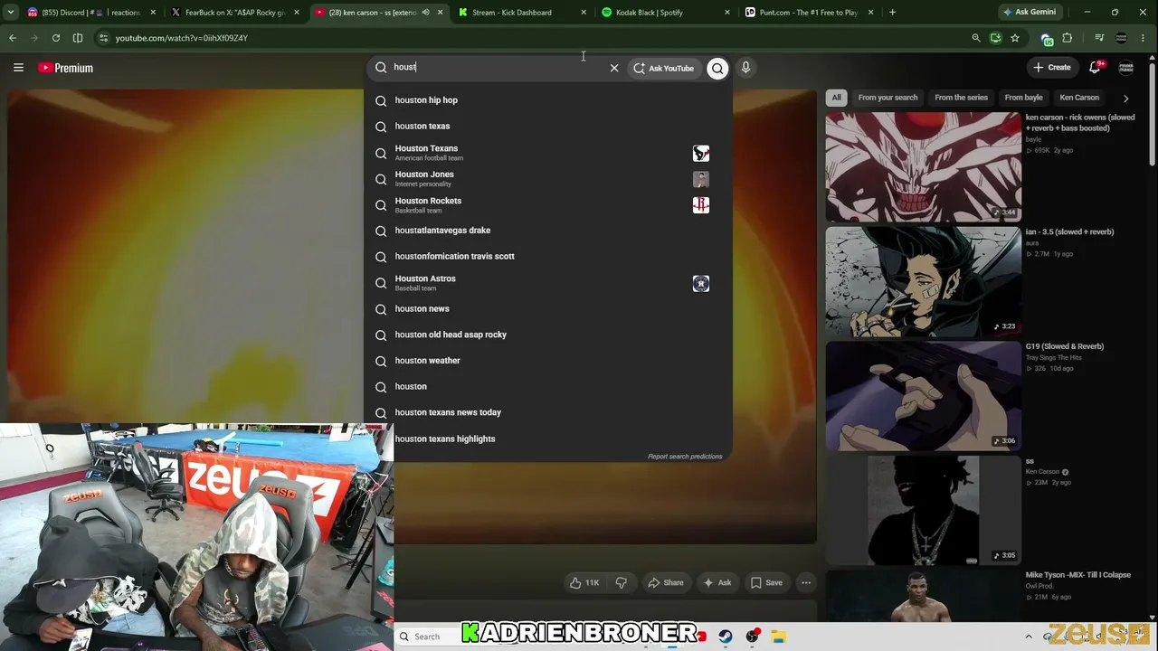Screen dimensions: 1158x651
Task: Choose 'houstatlantavegas drake' suggestion
Action: pyautogui.click(x=549, y=231)
